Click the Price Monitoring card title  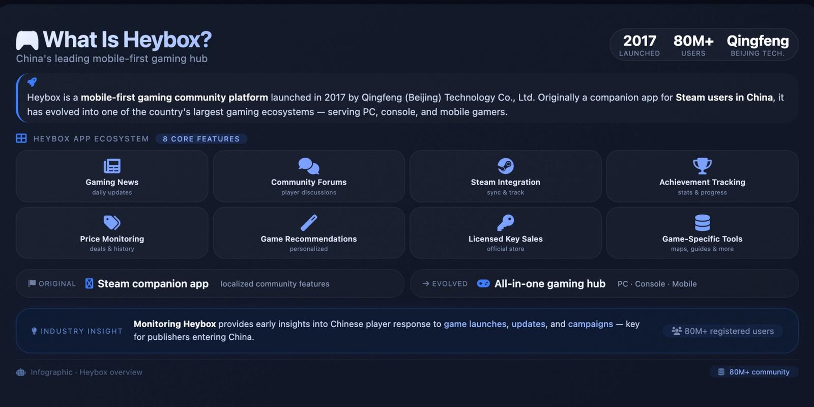tap(112, 239)
